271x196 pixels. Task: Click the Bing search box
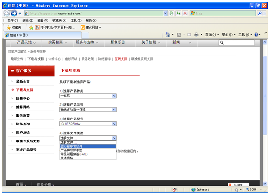tap(223, 13)
